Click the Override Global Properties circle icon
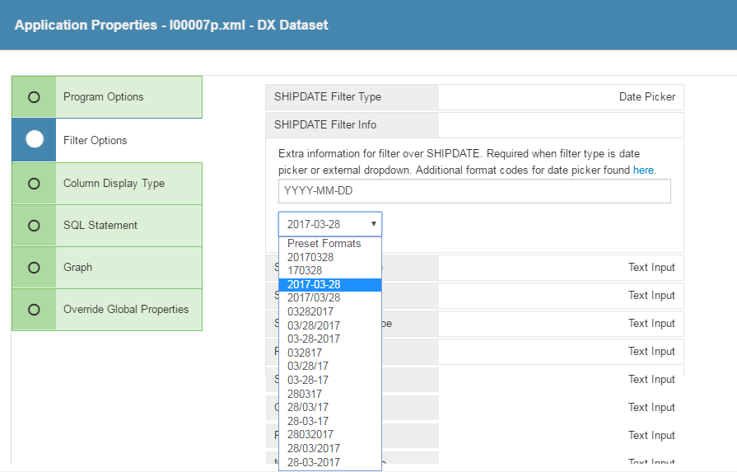 [34, 310]
